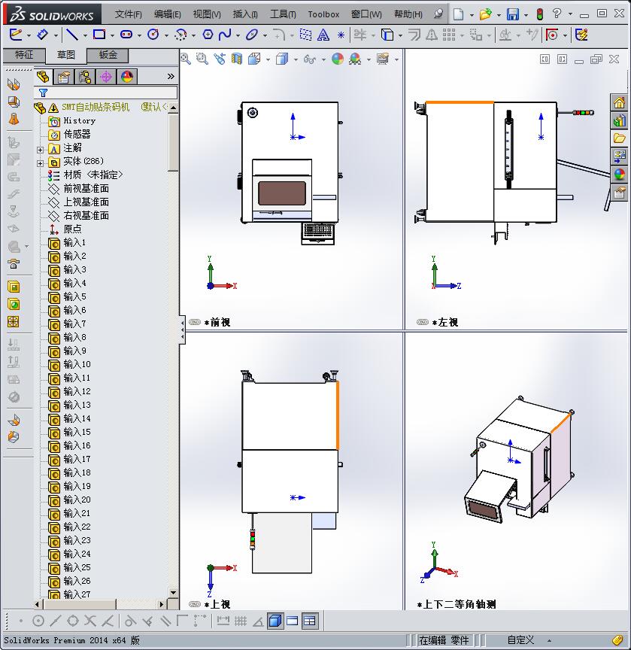Toggle the single view cube button
631x650 pixels.
click(x=275, y=621)
